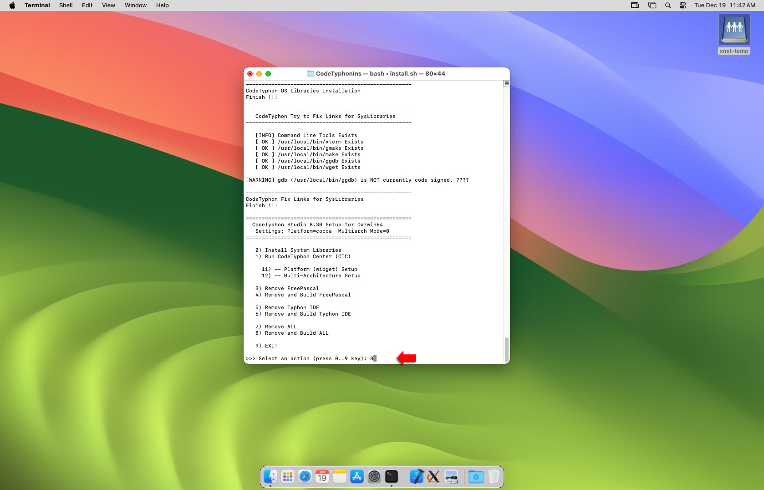Image resolution: width=764 pixels, height=490 pixels.
Task: Click the "0) Install System Libraries" line
Action: 298,250
